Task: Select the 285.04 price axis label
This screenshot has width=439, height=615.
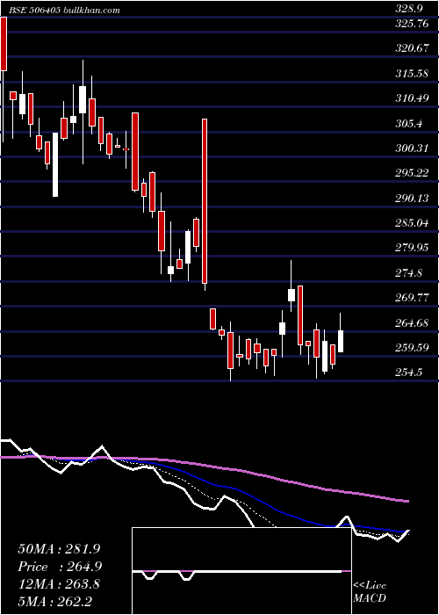Action: tap(413, 223)
